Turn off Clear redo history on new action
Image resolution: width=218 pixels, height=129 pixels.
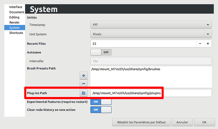pos(101,110)
